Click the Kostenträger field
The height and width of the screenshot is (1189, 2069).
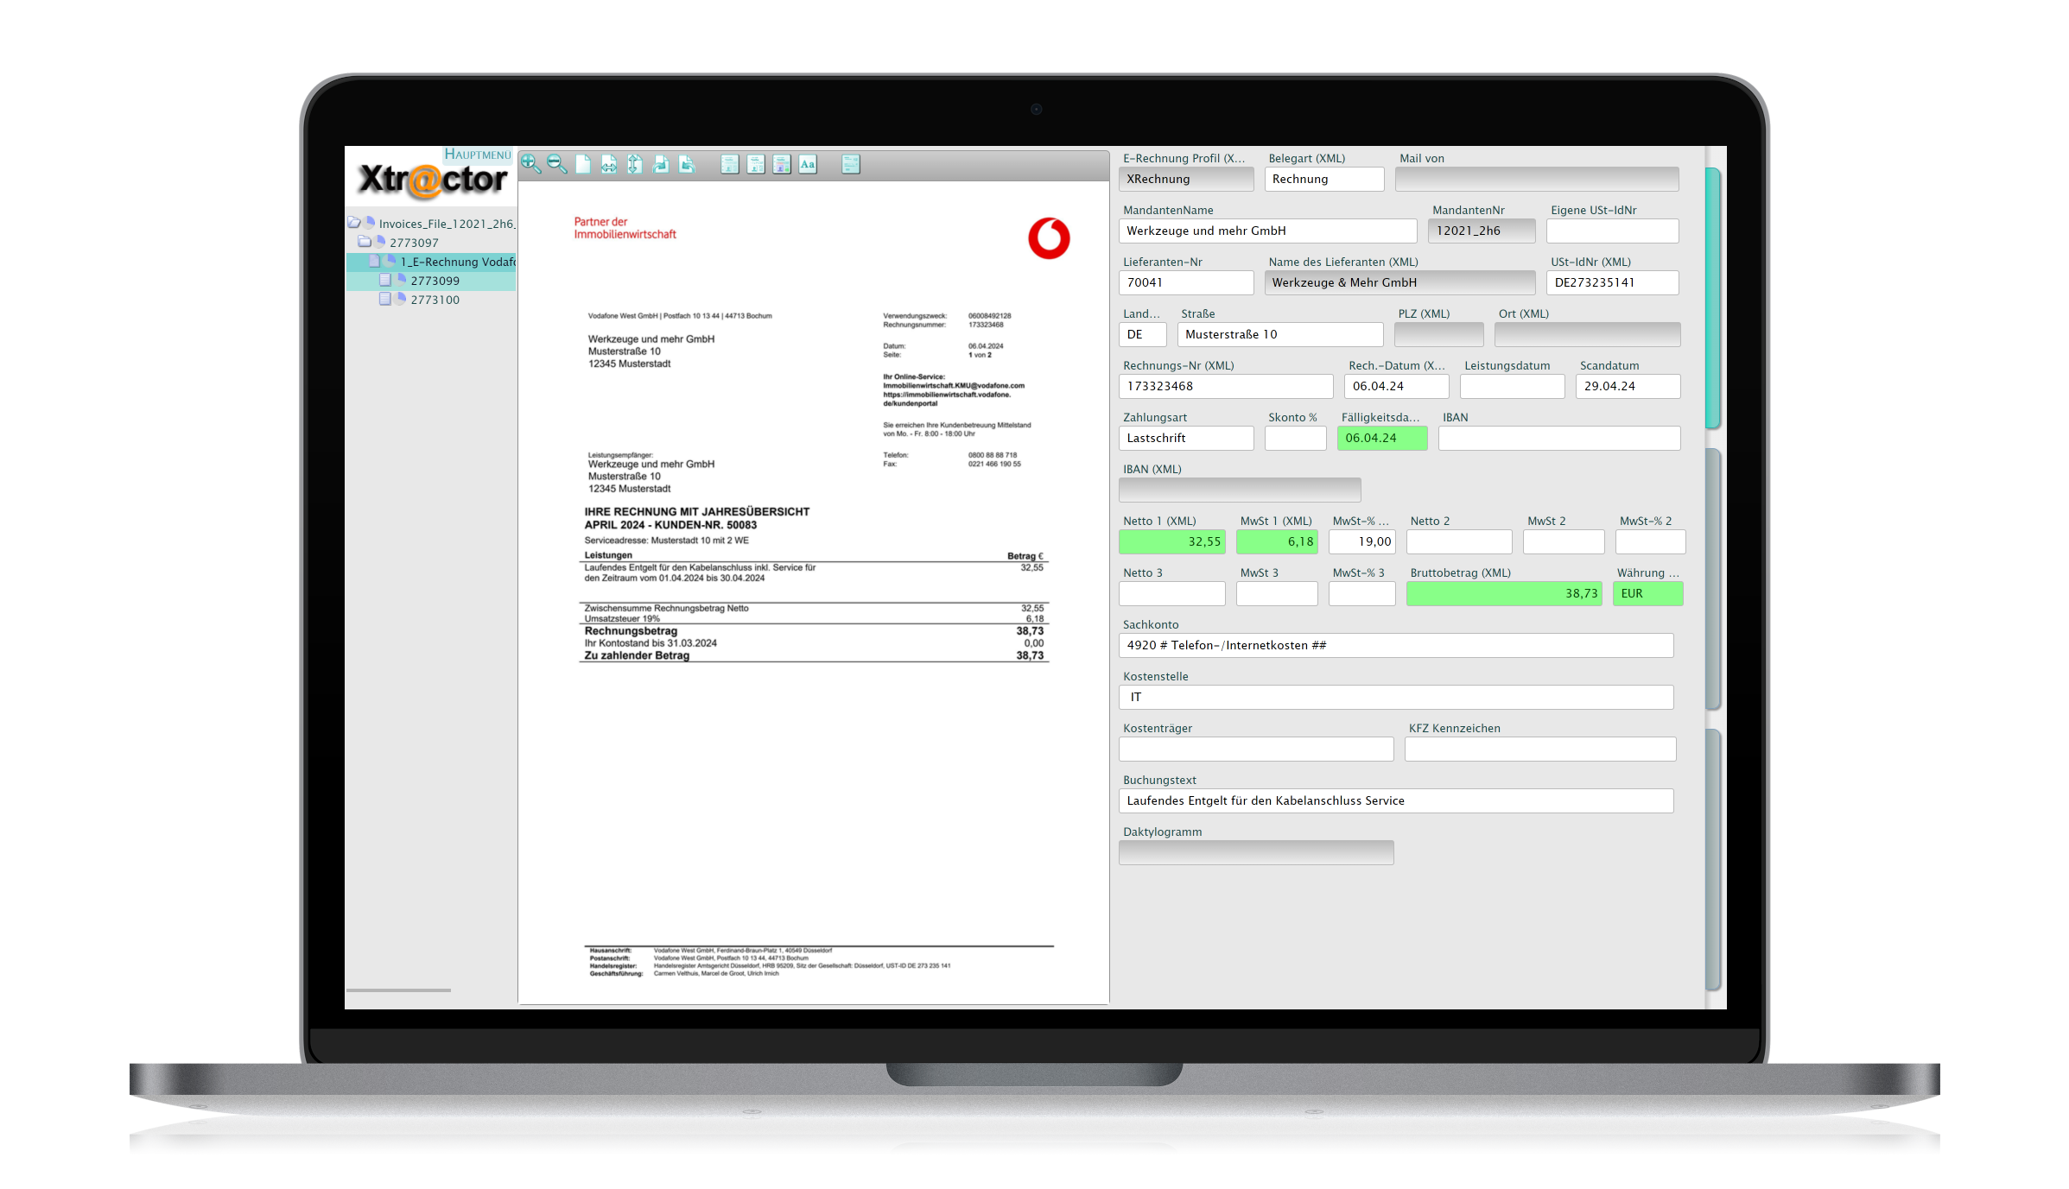point(1256,749)
